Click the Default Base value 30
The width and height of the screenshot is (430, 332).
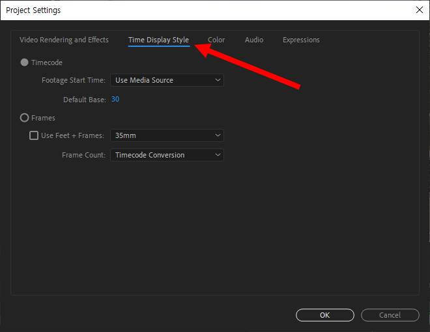115,99
